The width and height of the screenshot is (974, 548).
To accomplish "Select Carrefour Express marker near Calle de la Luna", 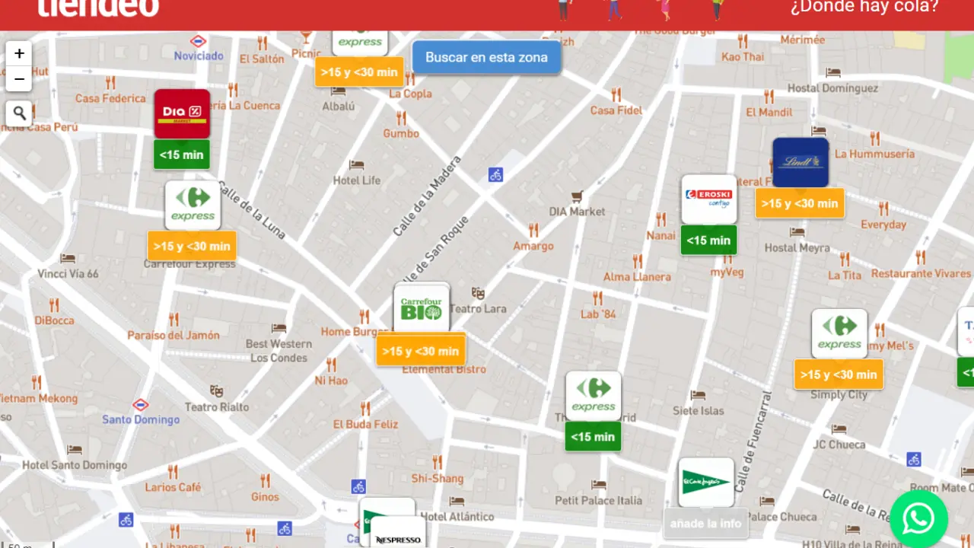I will (x=193, y=205).
